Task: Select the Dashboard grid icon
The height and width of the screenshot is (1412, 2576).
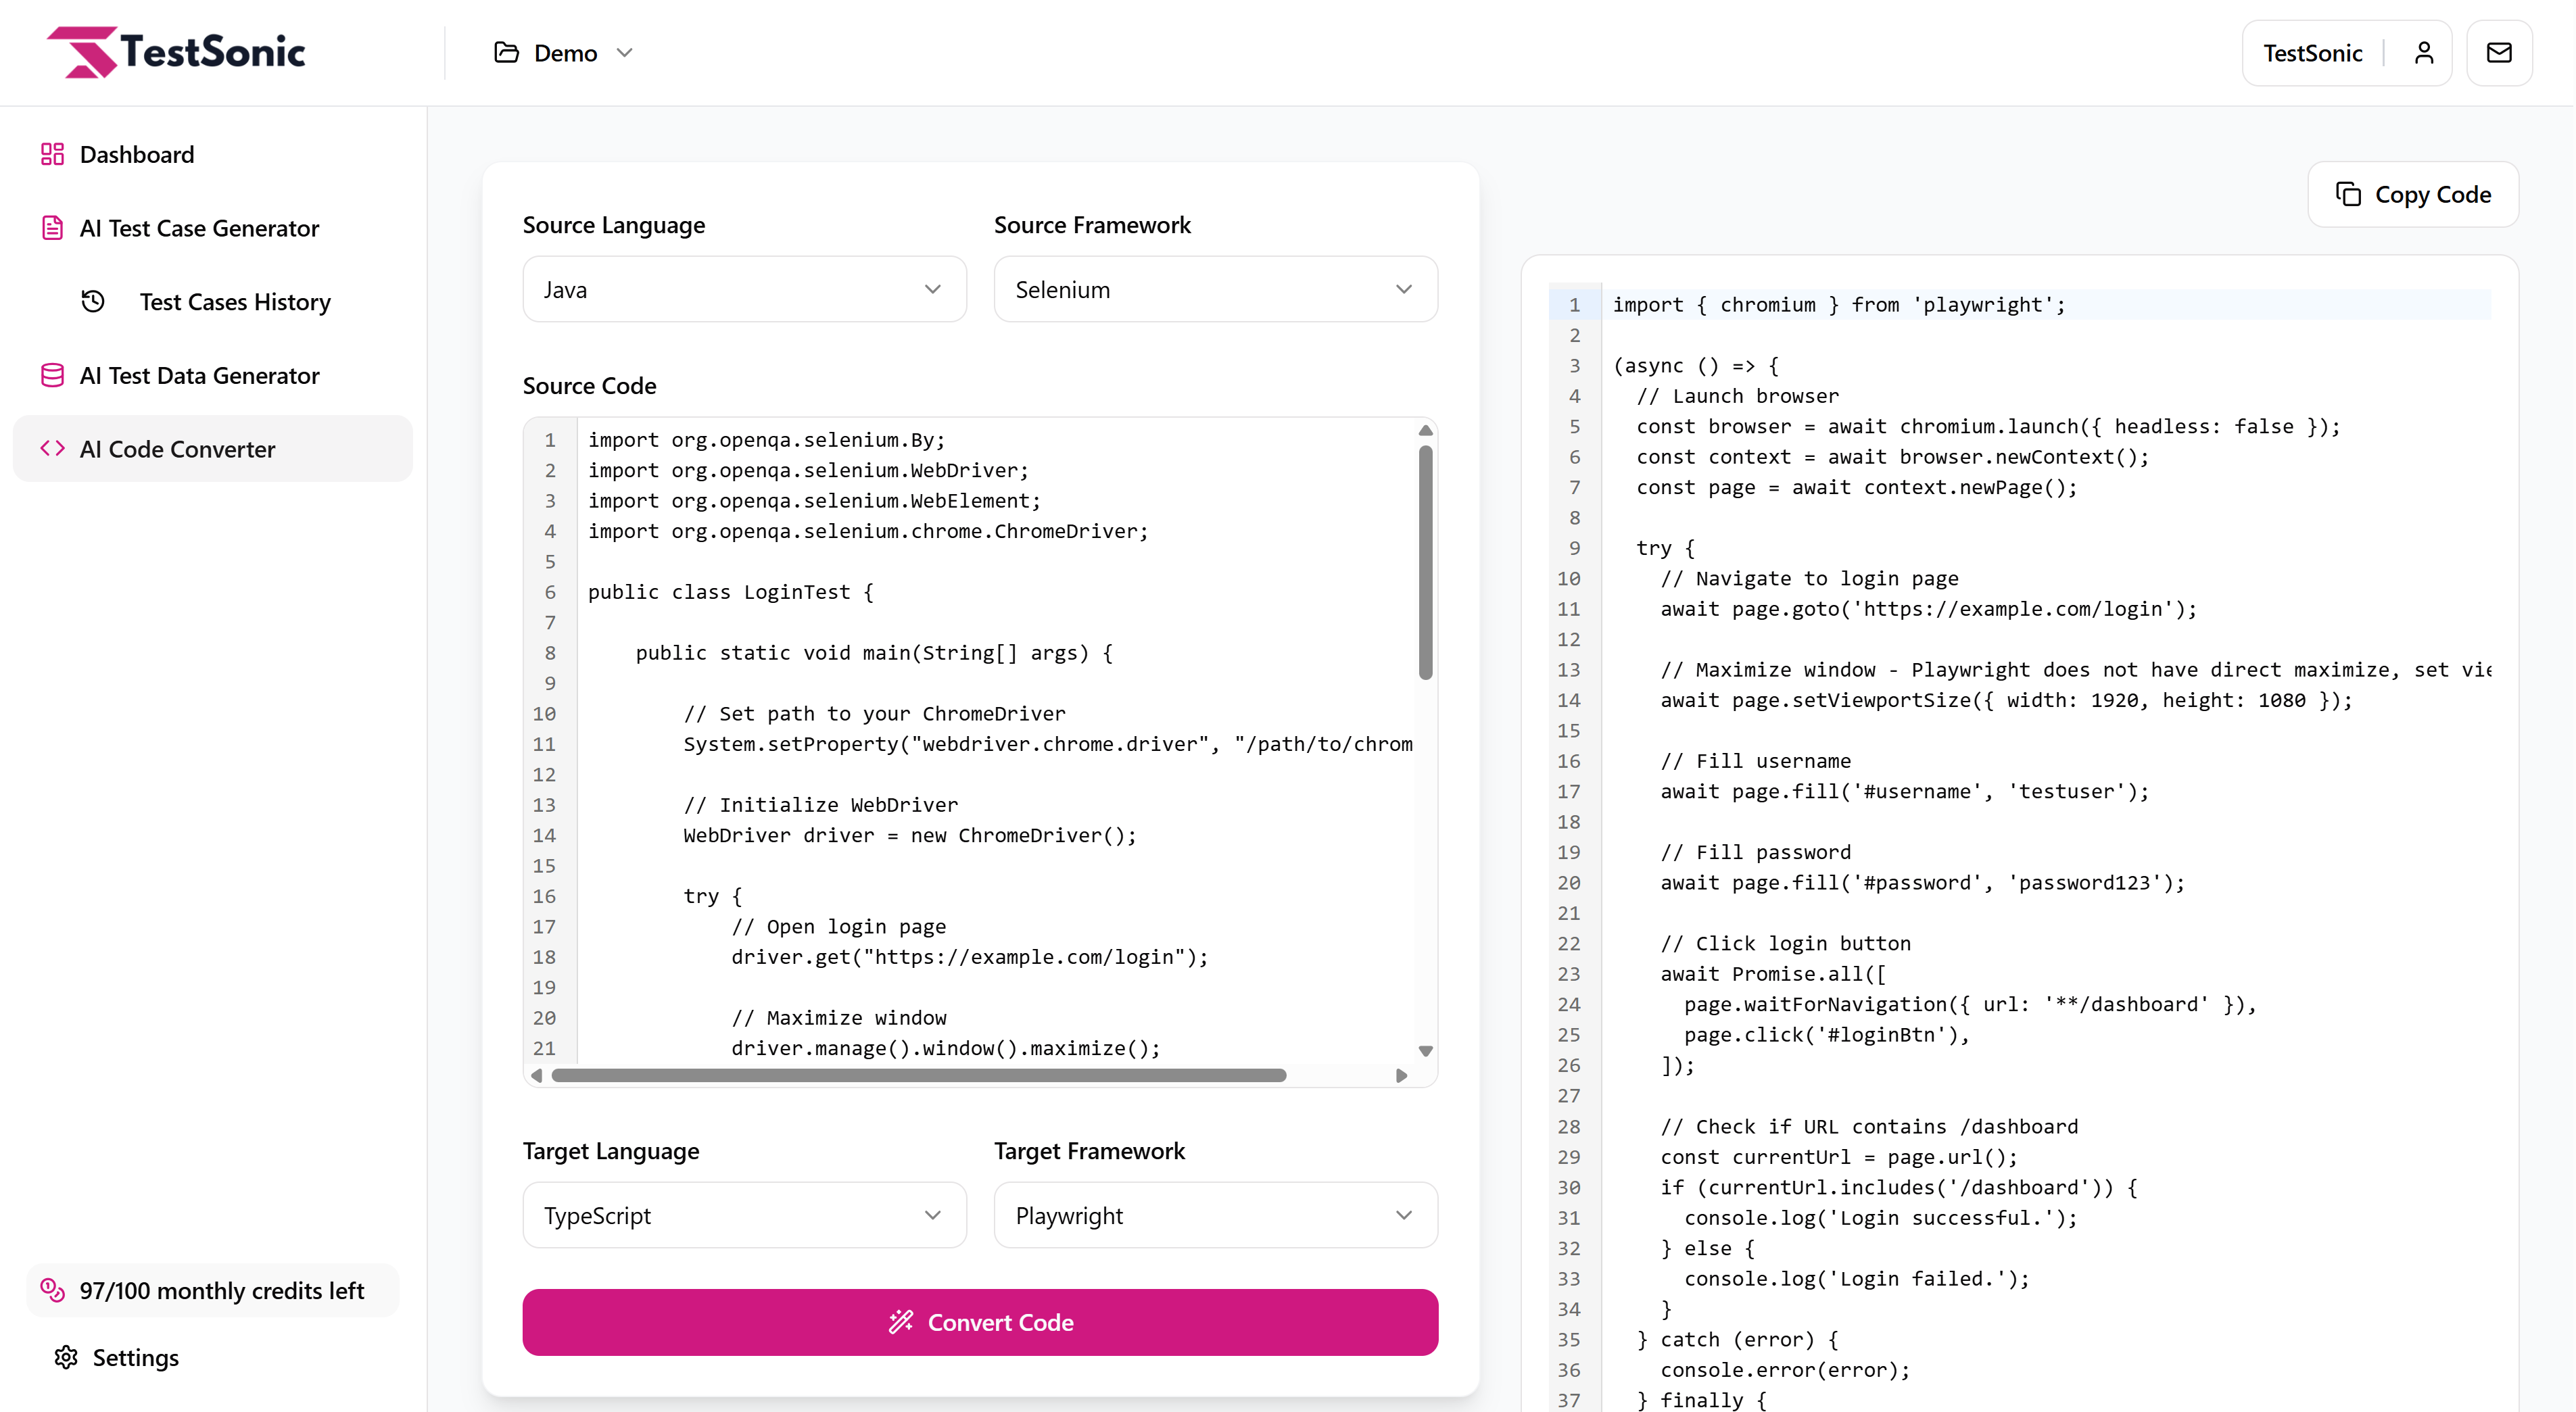Action: [53, 154]
